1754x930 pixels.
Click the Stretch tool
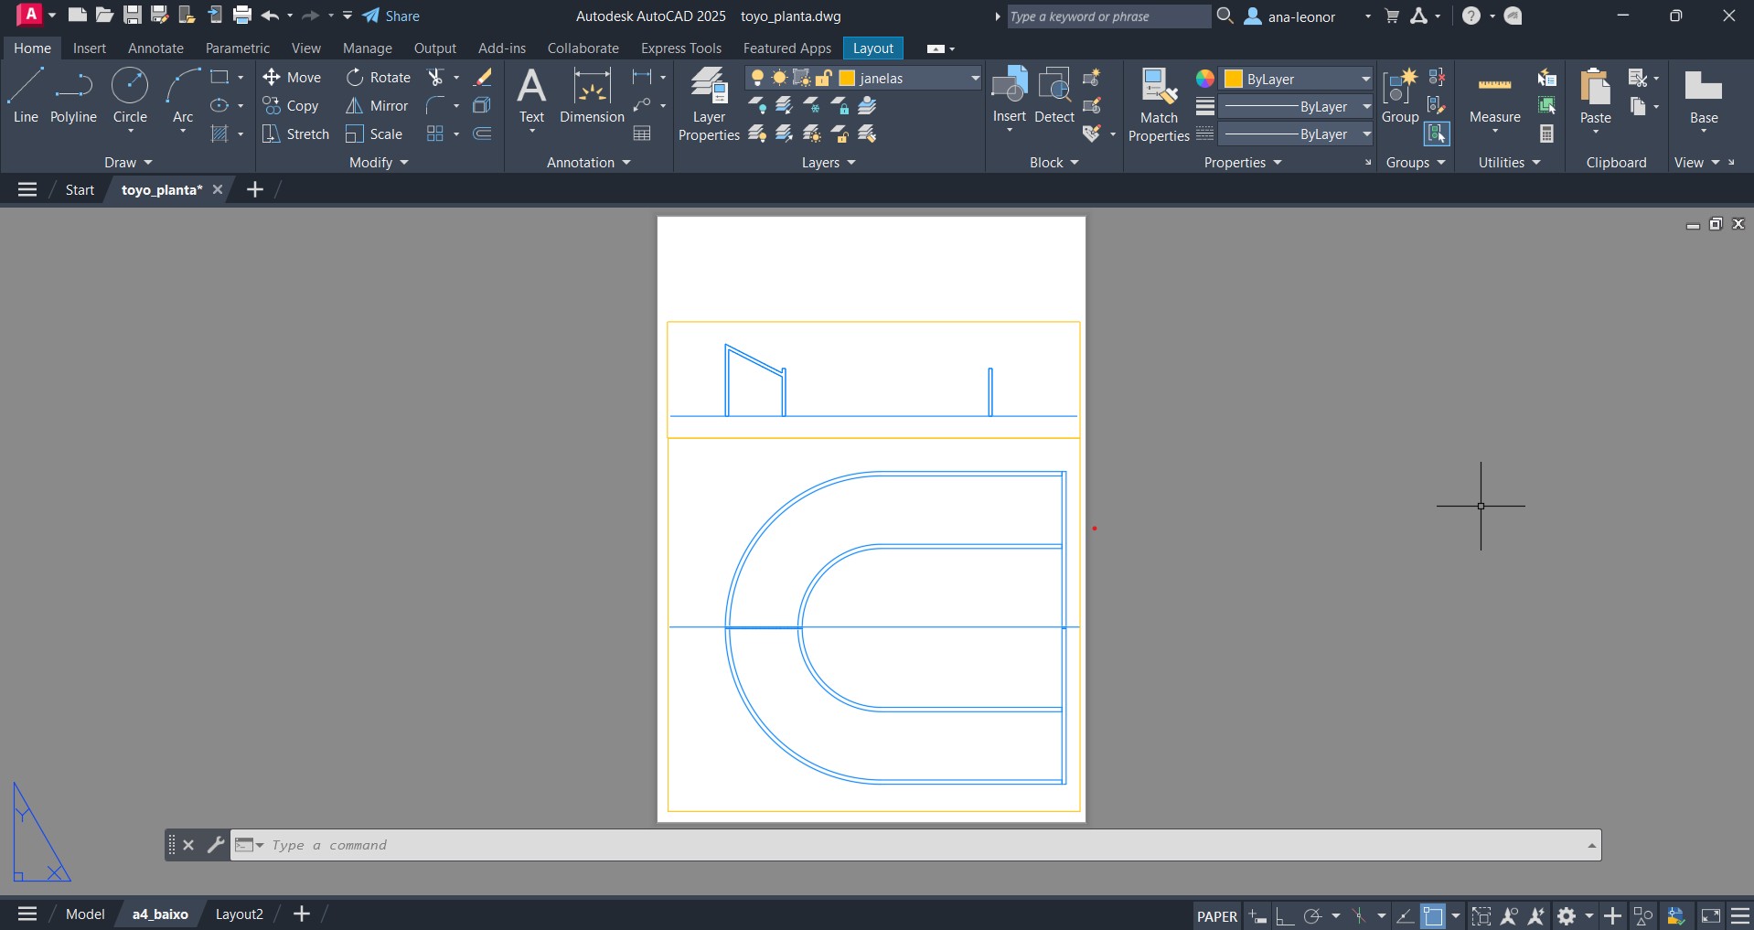point(295,134)
